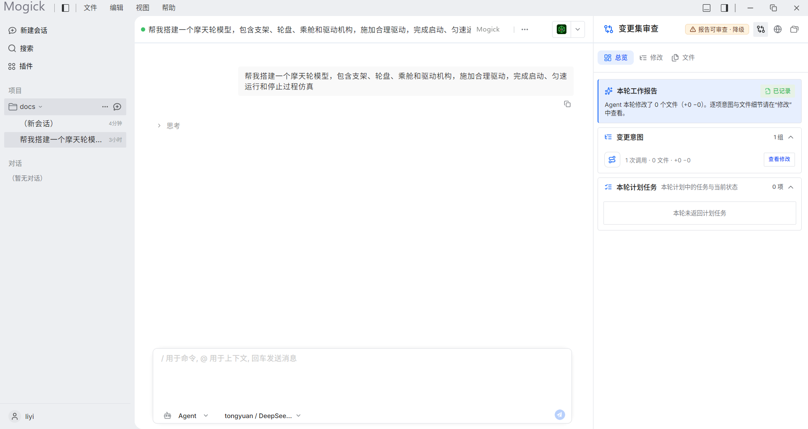Viewport: 808px width, 429px height.
Task: Collapse the 本轮计划任务 section
Action: point(791,187)
